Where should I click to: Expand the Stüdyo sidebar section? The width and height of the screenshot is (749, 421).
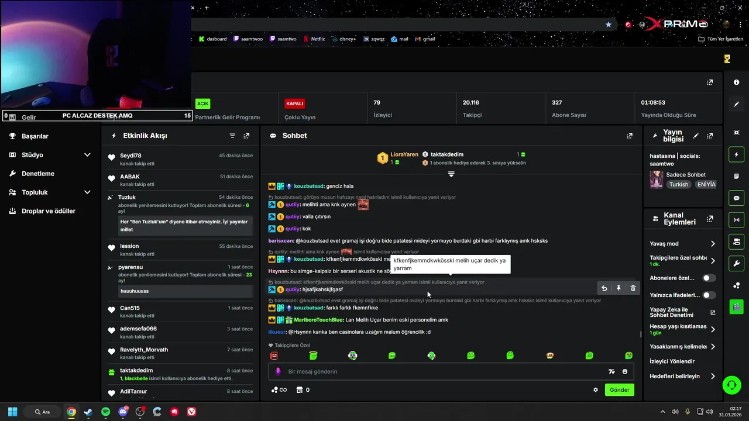pyautogui.click(x=50, y=155)
